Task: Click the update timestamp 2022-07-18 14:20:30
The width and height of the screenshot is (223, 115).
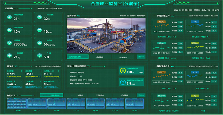Action: pos(54,9)
